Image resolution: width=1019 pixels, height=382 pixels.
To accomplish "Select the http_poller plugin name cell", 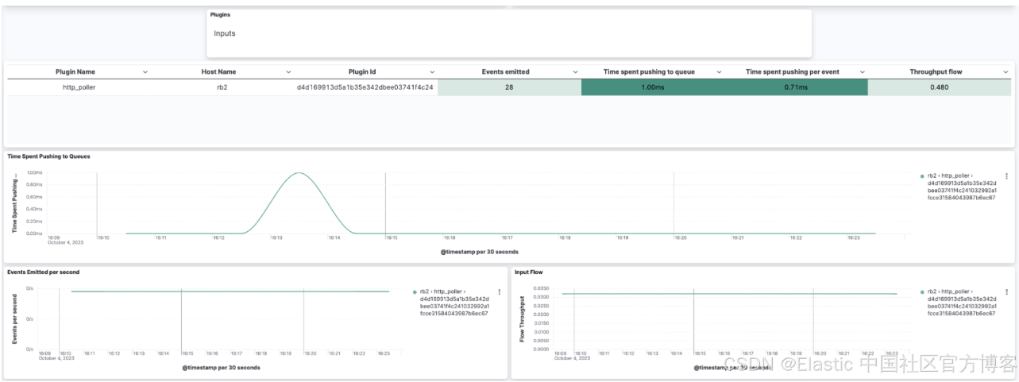I will point(79,87).
